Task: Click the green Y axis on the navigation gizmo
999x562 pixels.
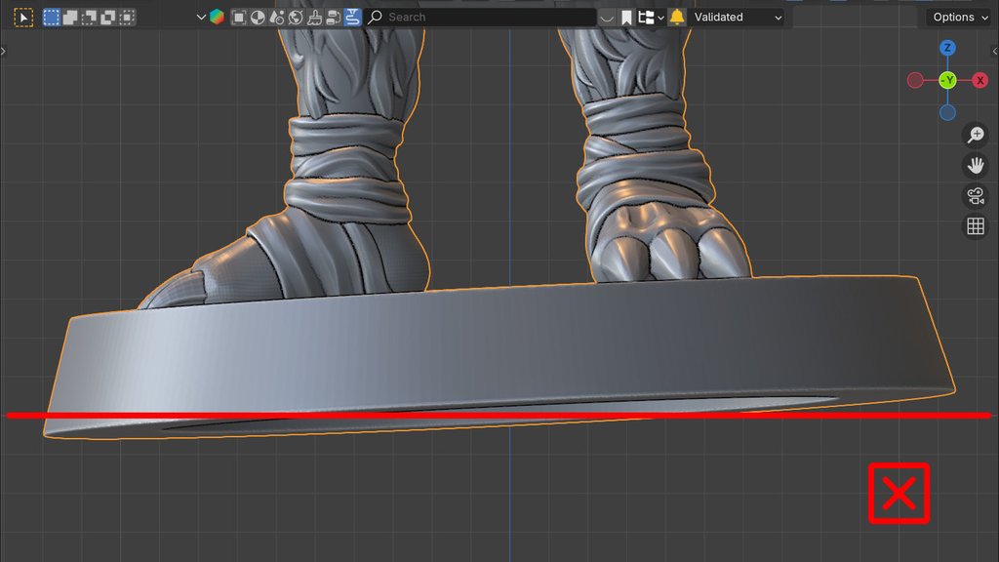Action: click(947, 80)
